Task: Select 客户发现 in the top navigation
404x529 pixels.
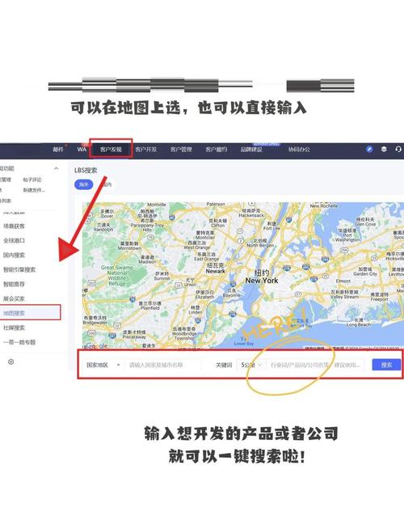Action: [111, 149]
